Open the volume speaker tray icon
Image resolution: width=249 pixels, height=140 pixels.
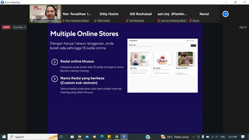(x=217, y=137)
